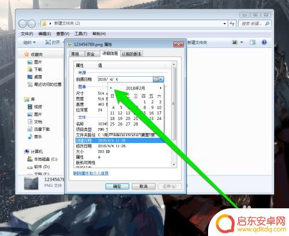The height and width of the screenshot is (236, 289).
Task: Click the Explorer forward navigation button
Action: click(x=32, y=24)
